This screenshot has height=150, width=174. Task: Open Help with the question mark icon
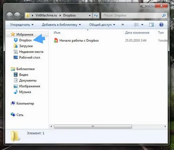point(161,25)
